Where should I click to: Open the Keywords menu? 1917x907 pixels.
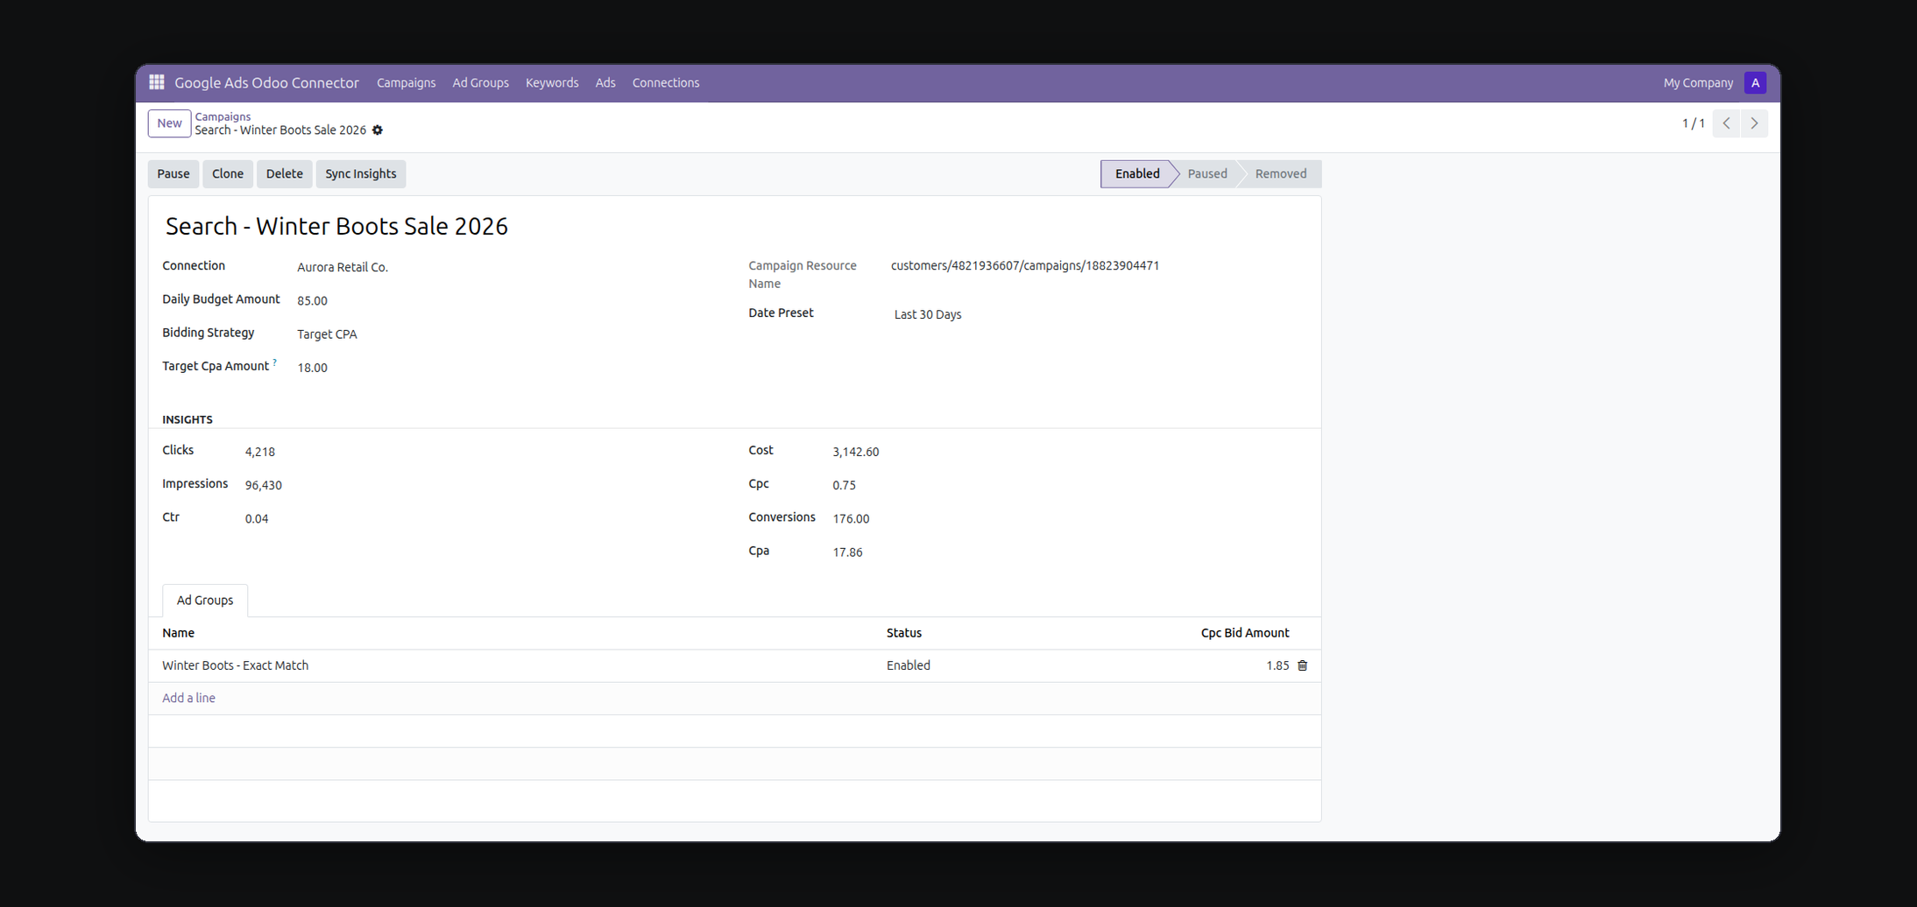click(x=552, y=82)
